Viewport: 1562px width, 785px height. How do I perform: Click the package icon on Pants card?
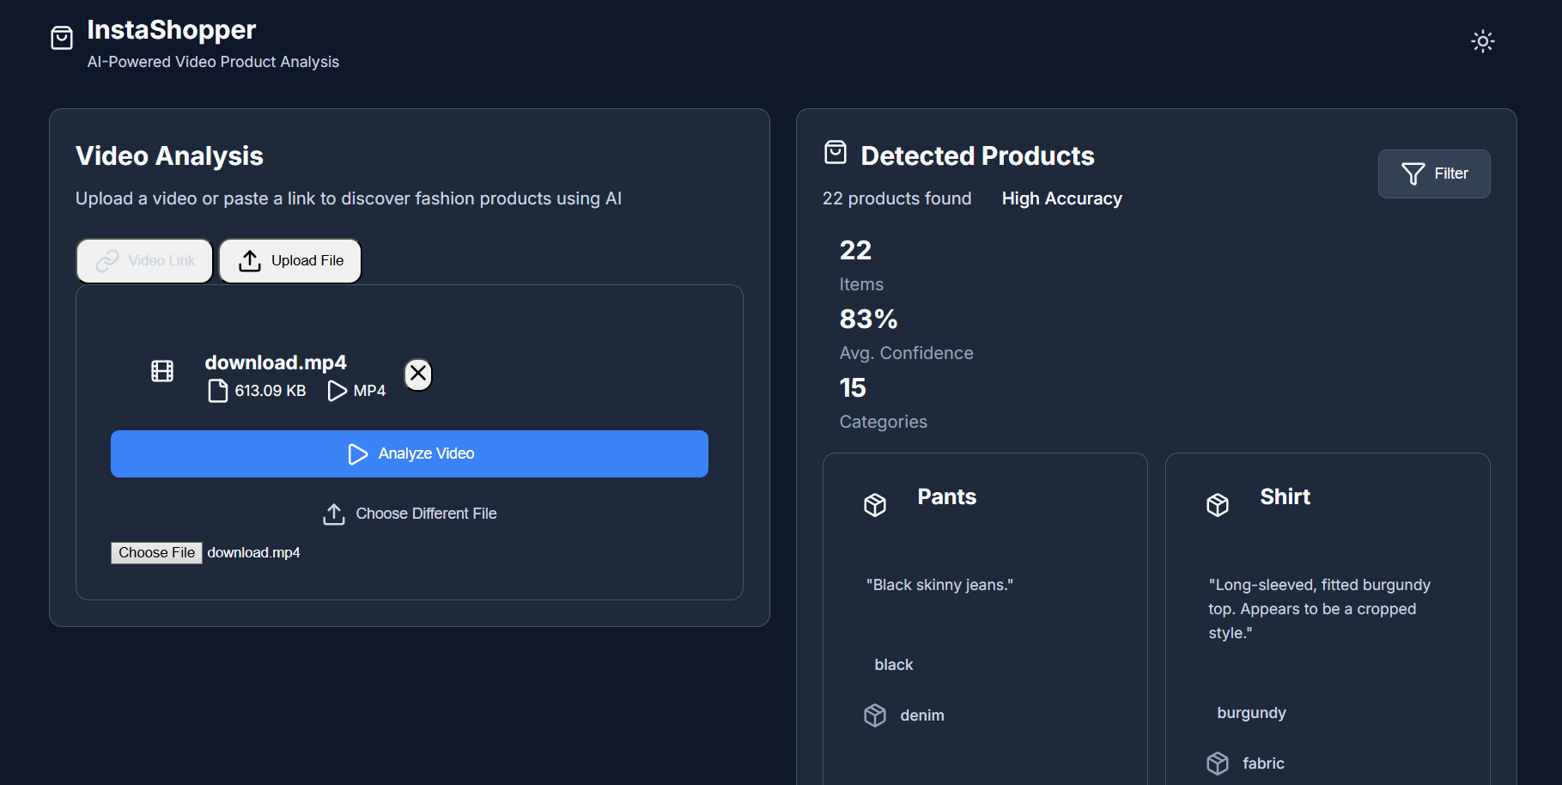point(875,505)
